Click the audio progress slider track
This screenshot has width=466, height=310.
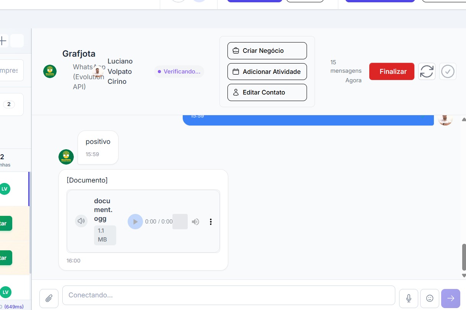(180, 222)
